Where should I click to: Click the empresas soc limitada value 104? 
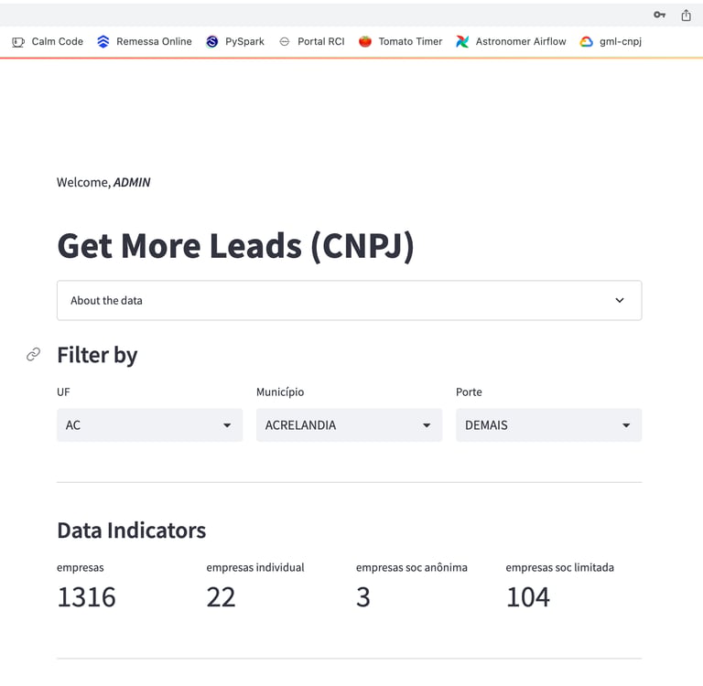click(528, 597)
